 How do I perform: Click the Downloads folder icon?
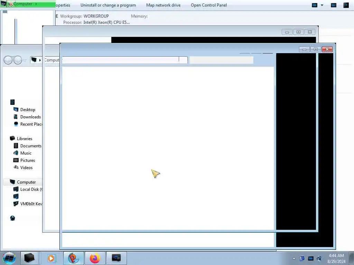[x=16, y=117]
